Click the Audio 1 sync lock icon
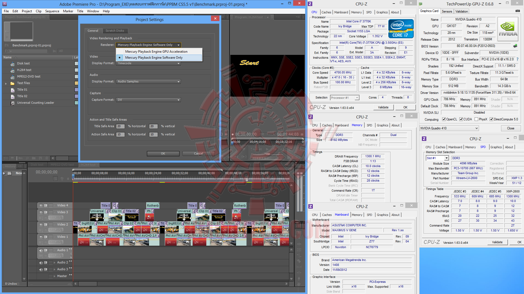 [x=46, y=250]
